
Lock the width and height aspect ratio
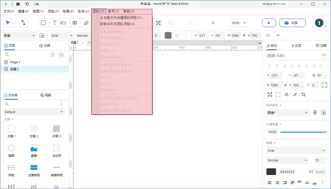(x=285, y=85)
